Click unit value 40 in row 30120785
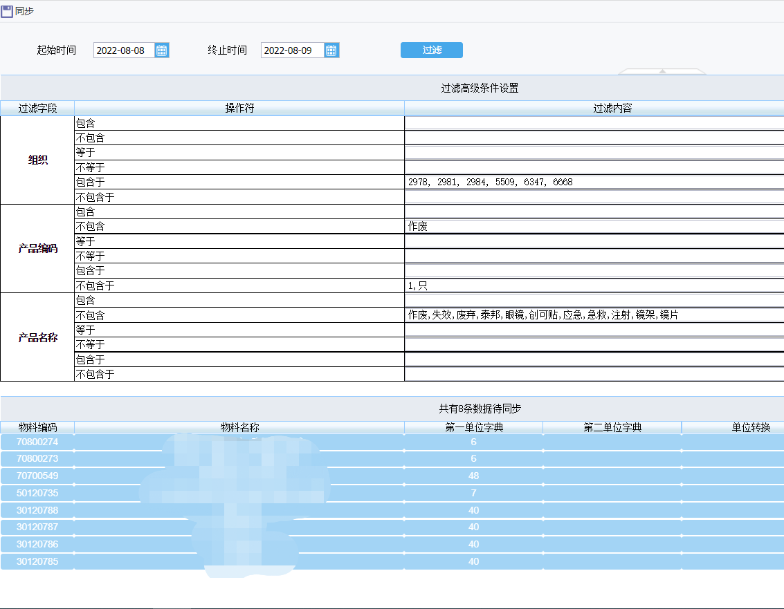Image resolution: width=784 pixels, height=609 pixels. click(473, 561)
